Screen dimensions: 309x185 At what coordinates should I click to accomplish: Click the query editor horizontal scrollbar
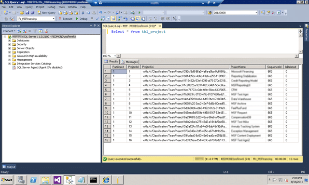click(x=208, y=56)
